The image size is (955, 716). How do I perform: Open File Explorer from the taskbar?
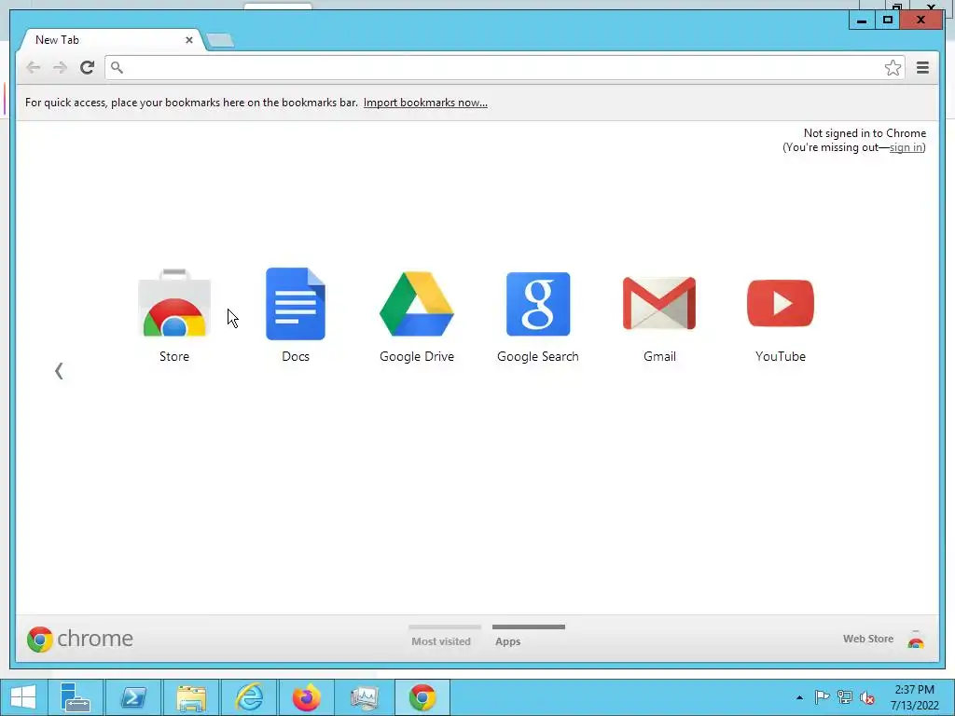(191, 697)
